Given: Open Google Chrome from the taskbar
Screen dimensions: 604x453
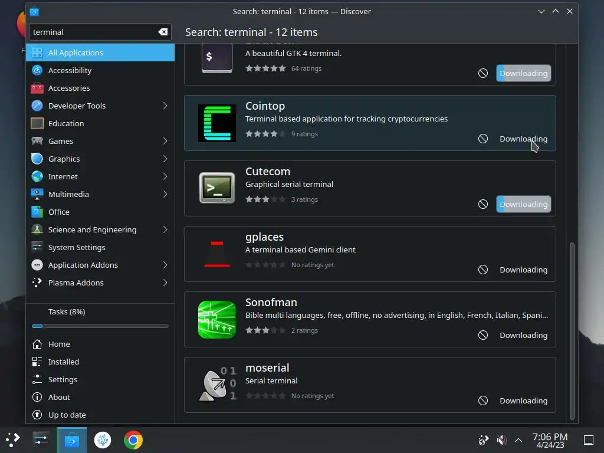Looking at the screenshot, I should pyautogui.click(x=133, y=439).
